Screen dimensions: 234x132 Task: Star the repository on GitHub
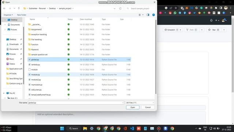[214, 30]
